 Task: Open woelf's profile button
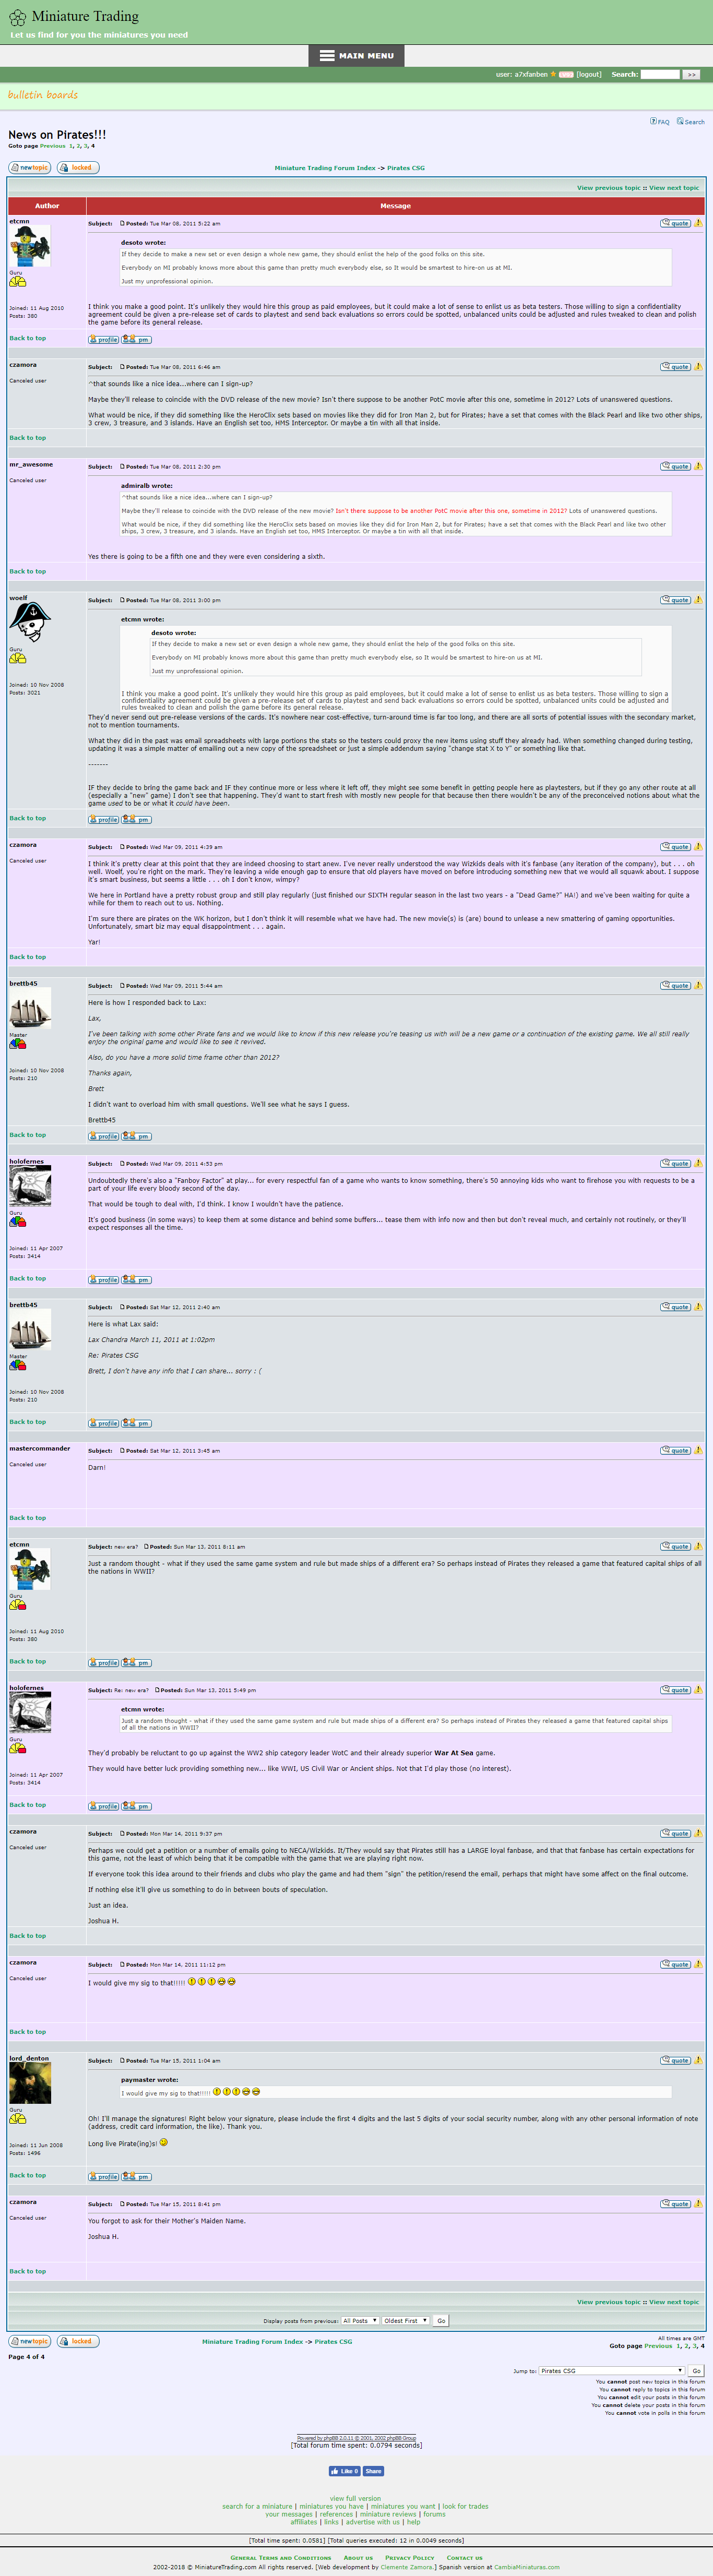(x=104, y=819)
